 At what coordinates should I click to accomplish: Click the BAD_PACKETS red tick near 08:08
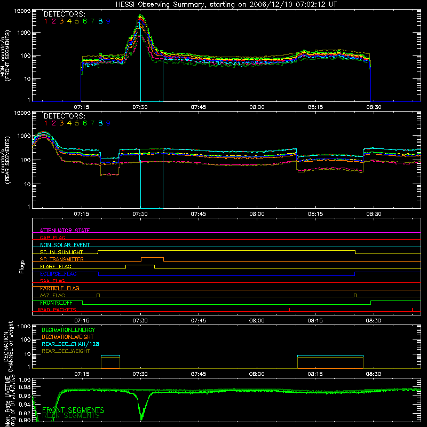pyautogui.click(x=289, y=310)
